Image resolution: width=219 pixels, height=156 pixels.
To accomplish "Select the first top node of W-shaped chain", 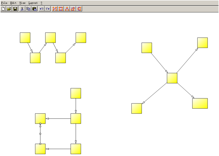I will [x=25, y=38].
